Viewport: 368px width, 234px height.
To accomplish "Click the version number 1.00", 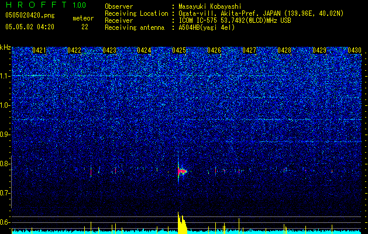I will 80,5.
